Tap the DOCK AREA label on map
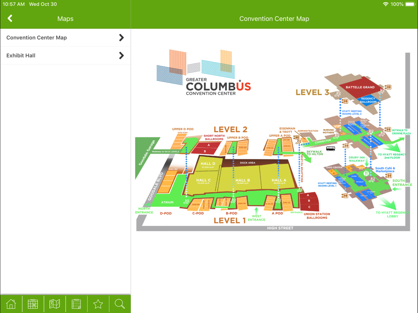Screen dimensions: 418x313 pyautogui.click(x=247, y=163)
